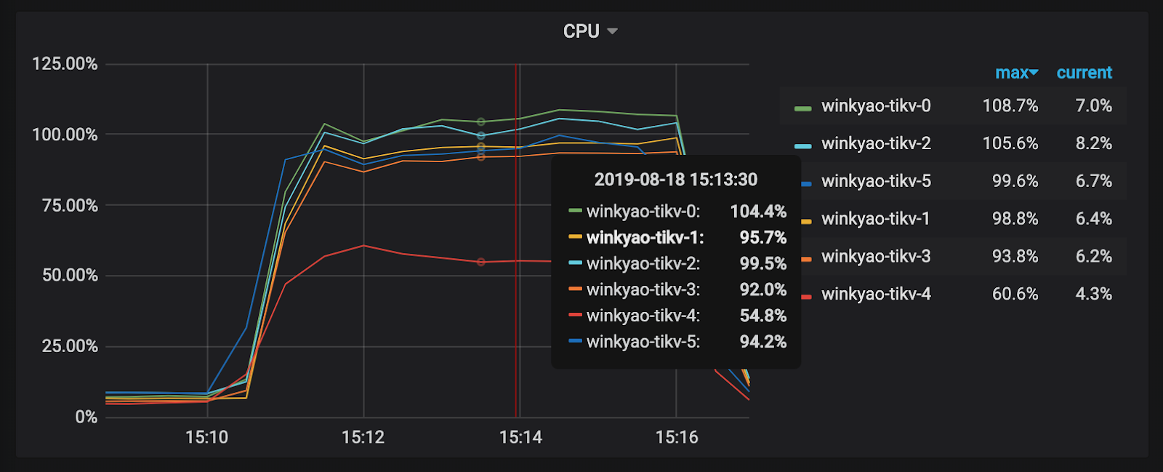The image size is (1163, 472).
Task: Click the 15:12 time axis label
Action: tap(363, 437)
